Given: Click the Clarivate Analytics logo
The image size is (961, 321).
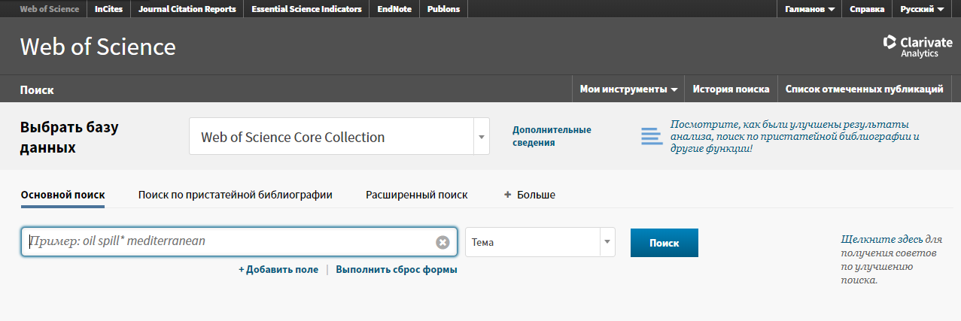Looking at the screenshot, I should [x=917, y=46].
